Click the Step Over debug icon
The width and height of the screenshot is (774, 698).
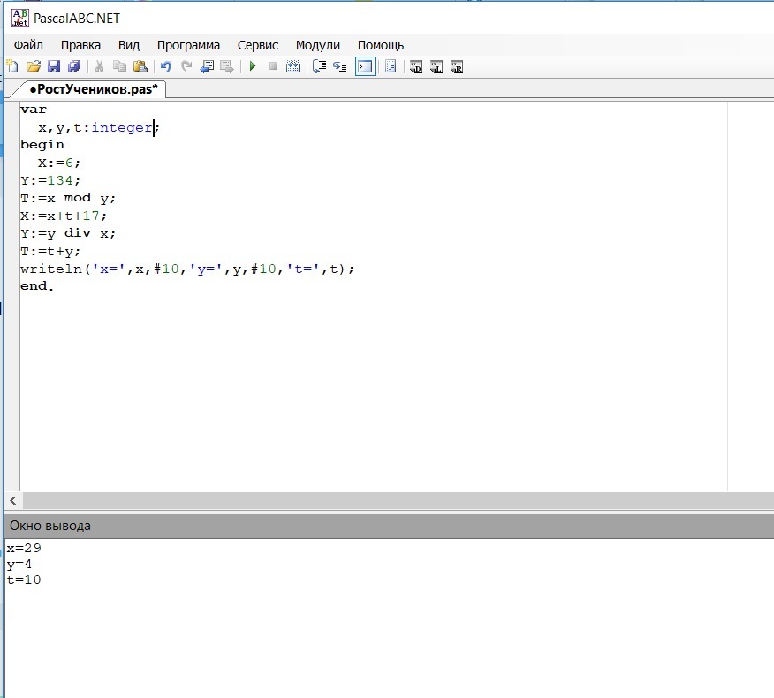coord(320,66)
